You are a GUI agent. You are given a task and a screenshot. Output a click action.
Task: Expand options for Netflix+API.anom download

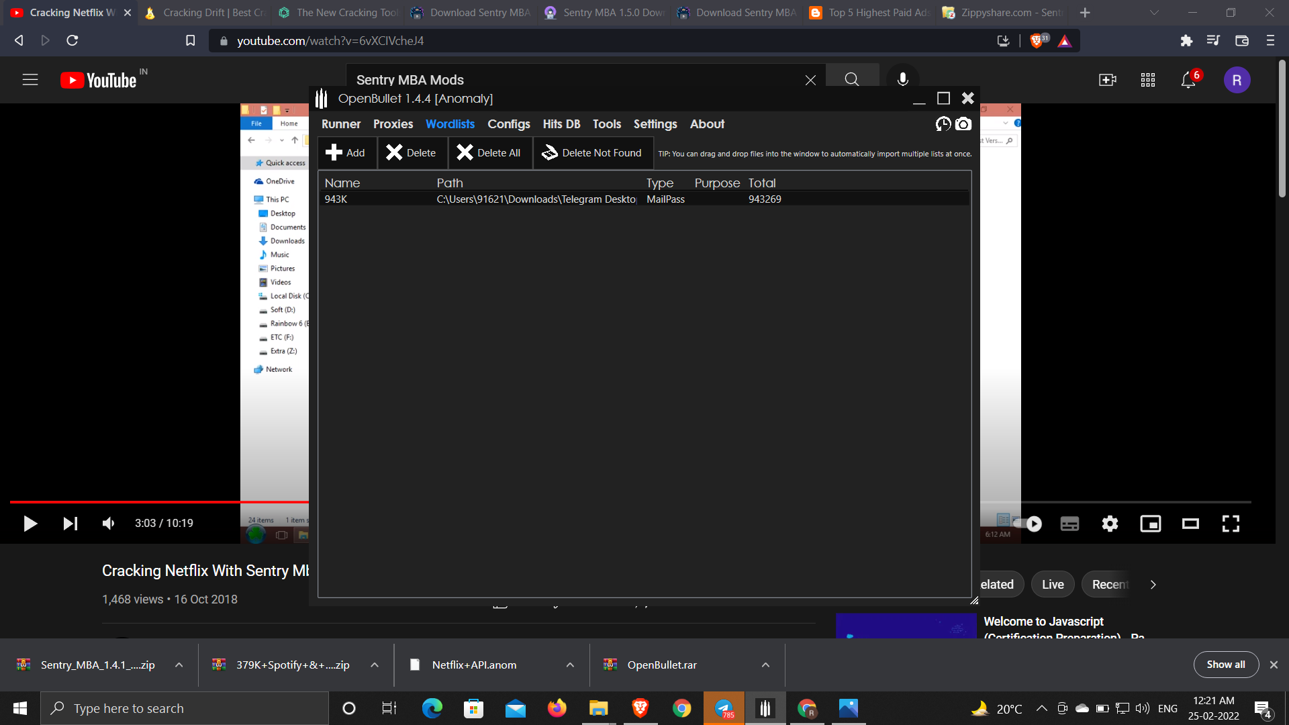570,665
